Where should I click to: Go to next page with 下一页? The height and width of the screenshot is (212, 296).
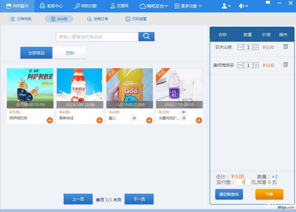coord(139,199)
